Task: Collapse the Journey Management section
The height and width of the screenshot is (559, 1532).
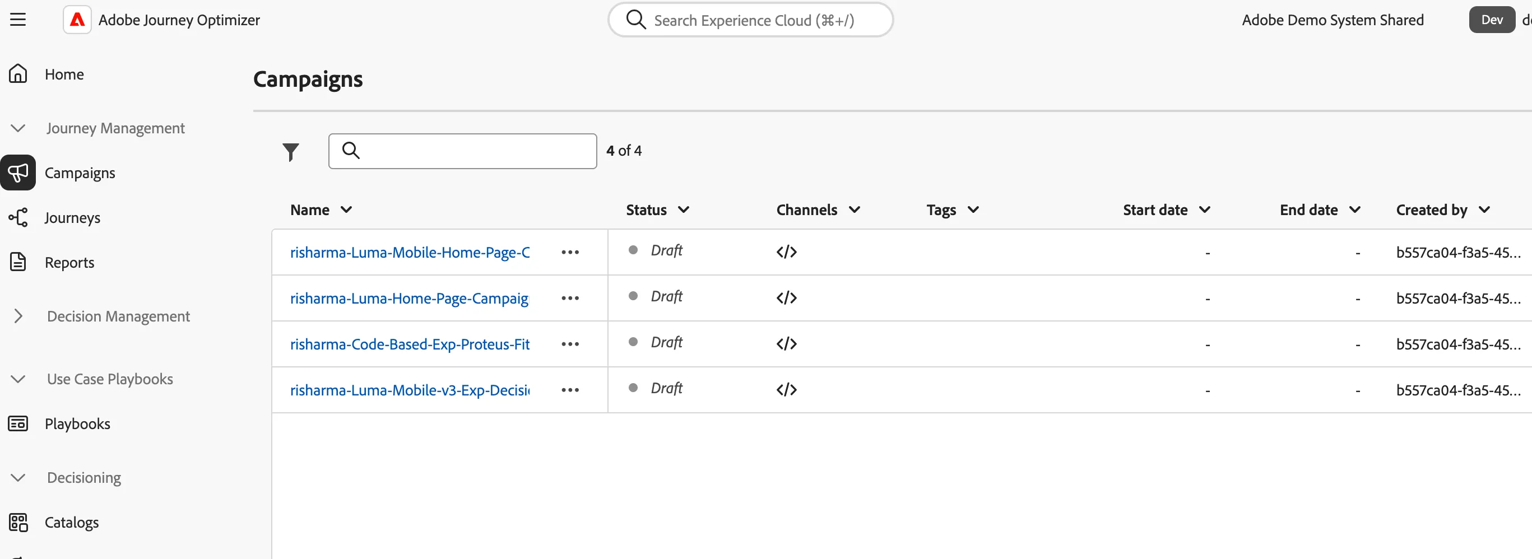Action: pos(18,128)
